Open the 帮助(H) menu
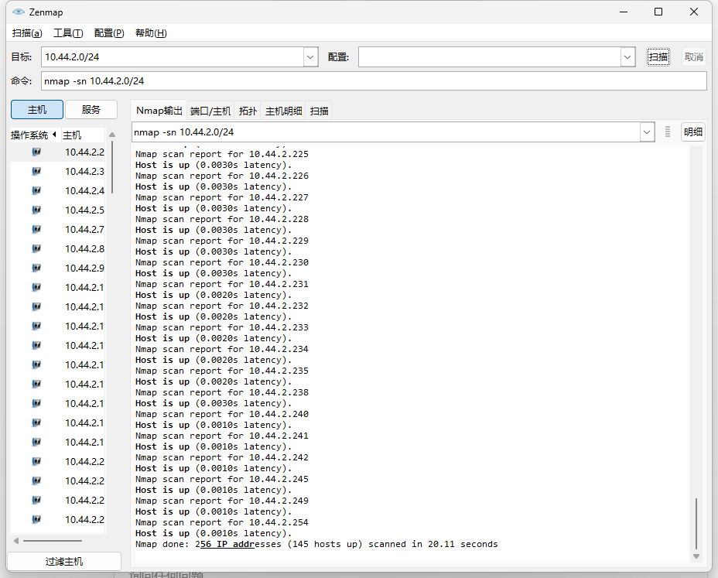The height and width of the screenshot is (578, 718). [x=151, y=33]
